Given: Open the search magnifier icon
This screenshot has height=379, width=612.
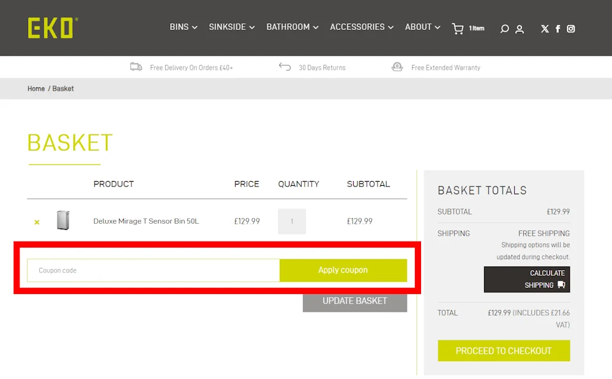Looking at the screenshot, I should pyautogui.click(x=504, y=29).
